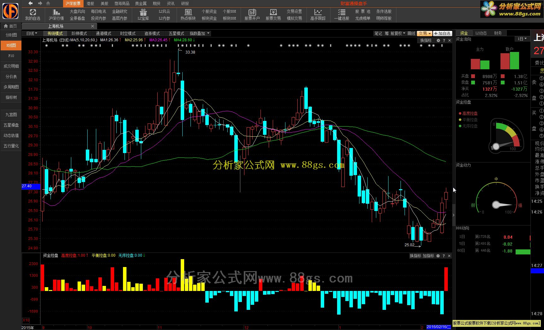
Task: Open 九宫图 in left sidebar
Action: (11, 115)
